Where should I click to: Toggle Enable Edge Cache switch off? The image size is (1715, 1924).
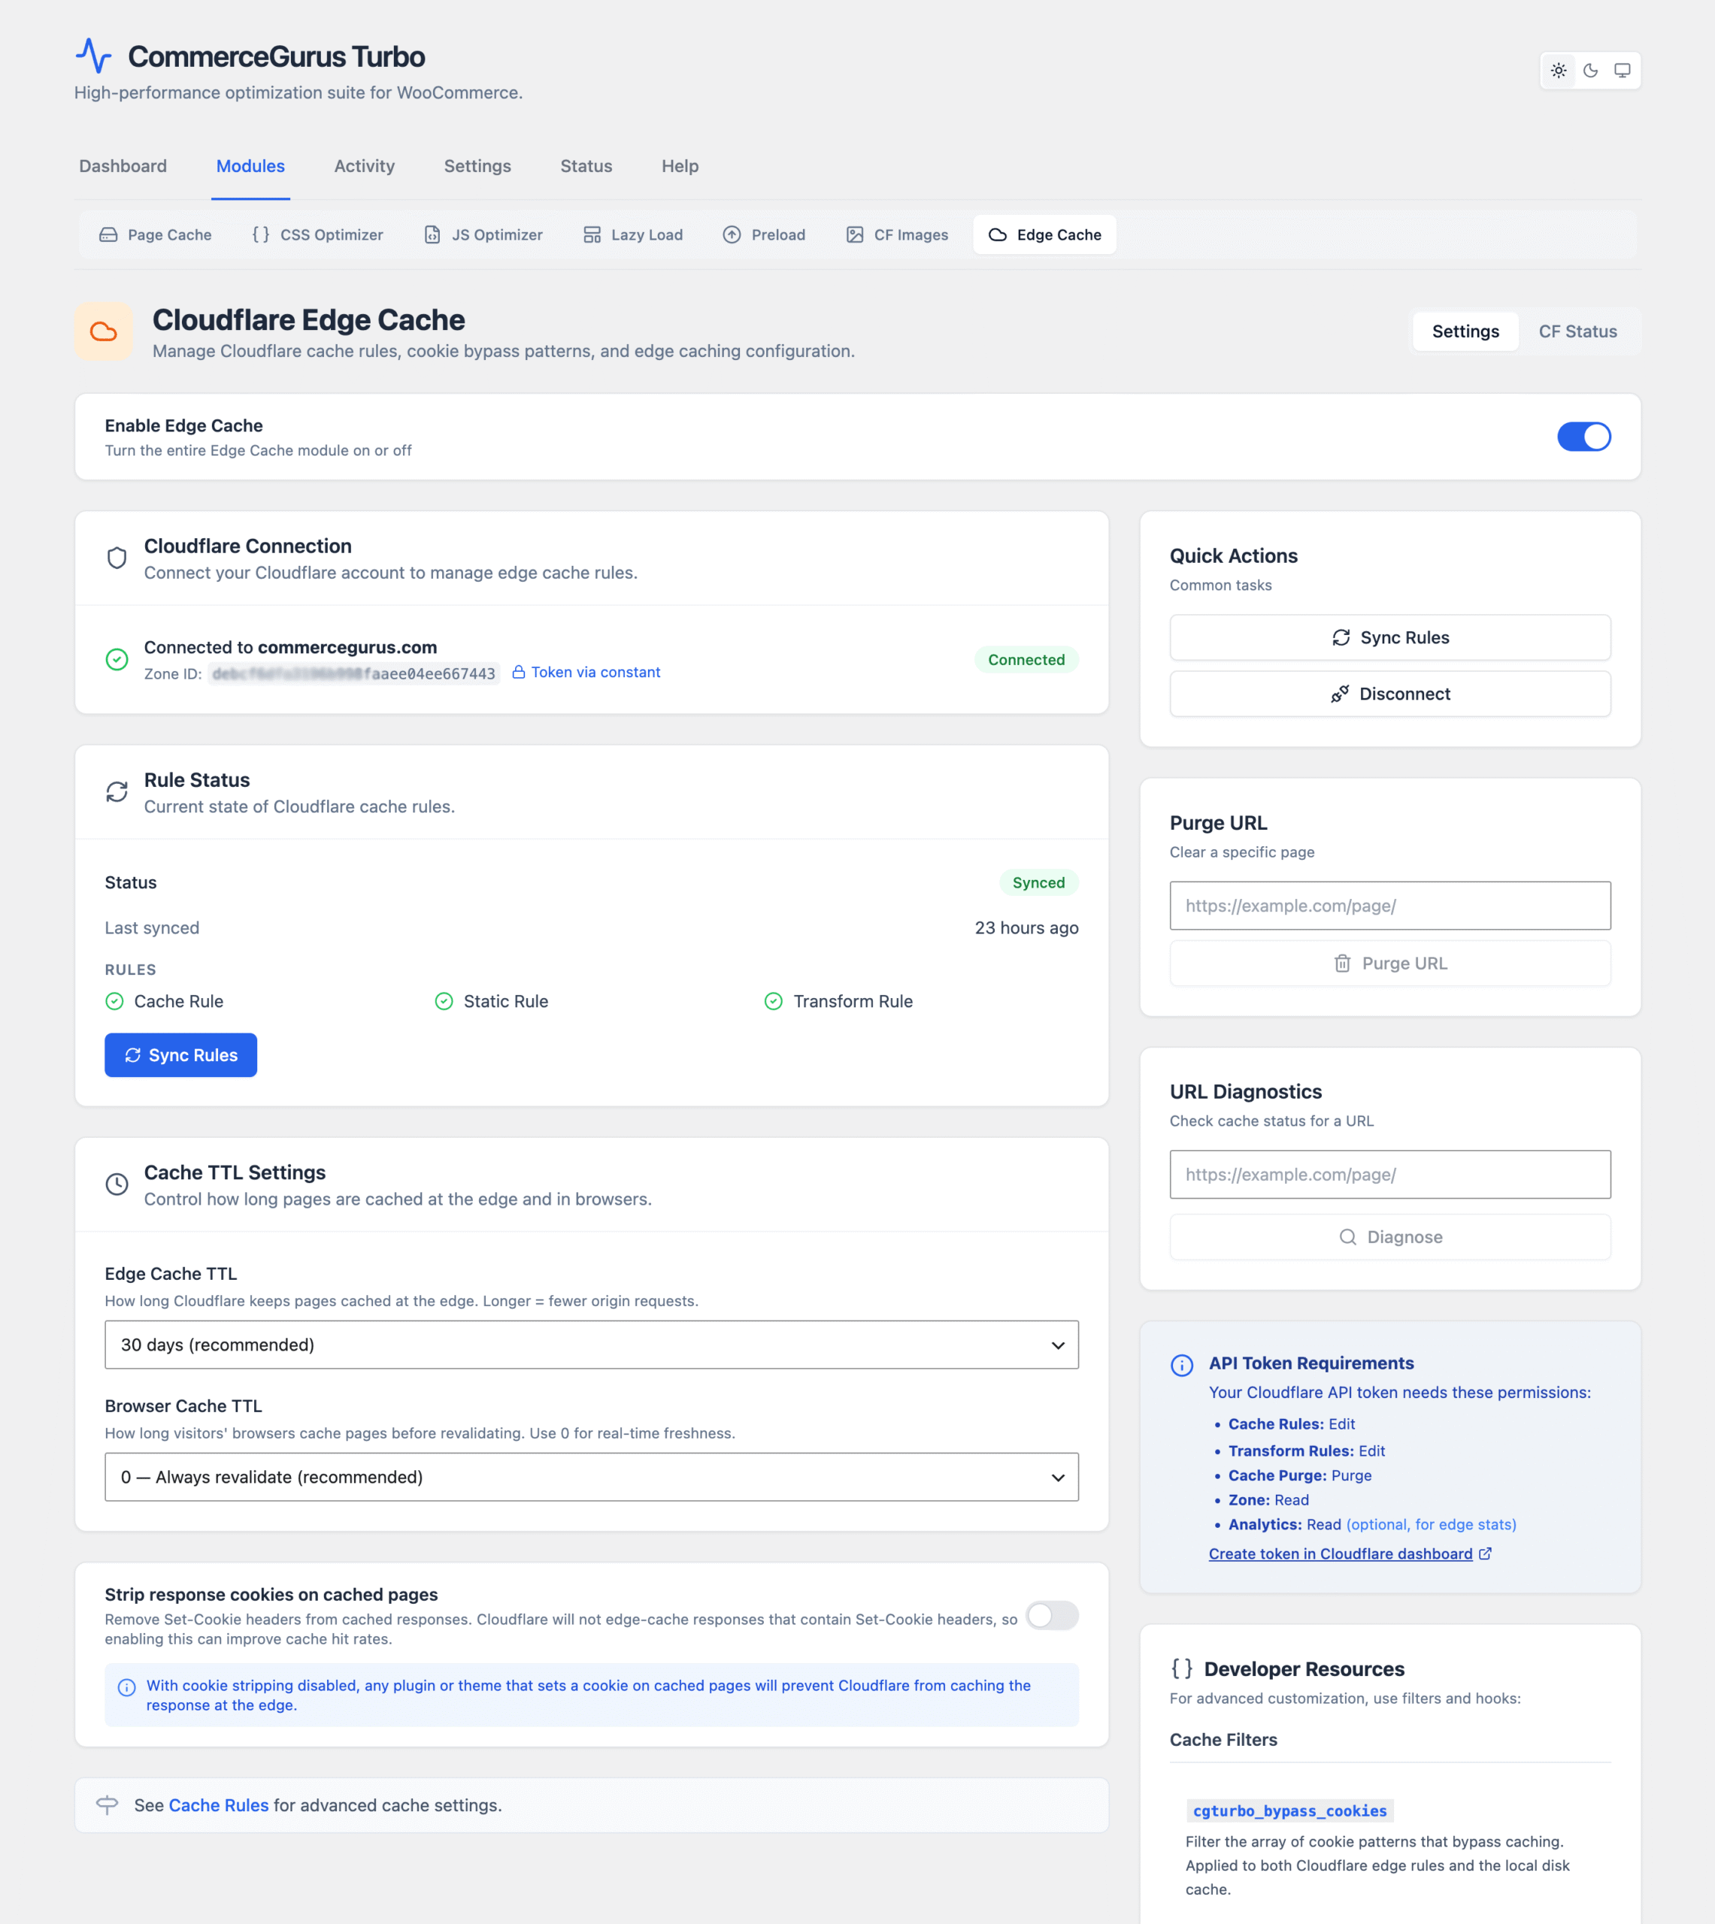pyautogui.click(x=1584, y=437)
